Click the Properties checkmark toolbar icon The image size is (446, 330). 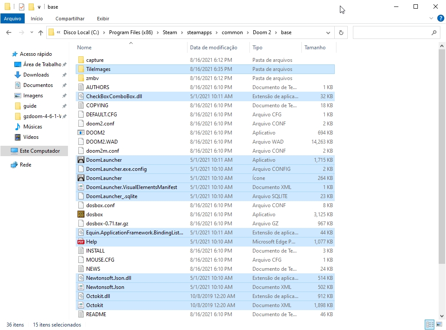(22, 6)
